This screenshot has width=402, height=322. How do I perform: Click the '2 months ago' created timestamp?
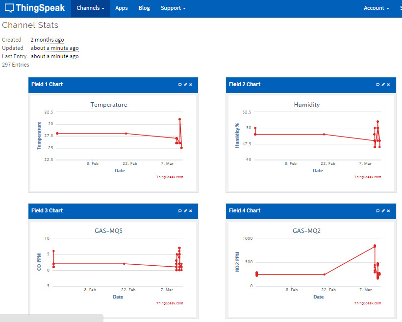click(x=48, y=40)
